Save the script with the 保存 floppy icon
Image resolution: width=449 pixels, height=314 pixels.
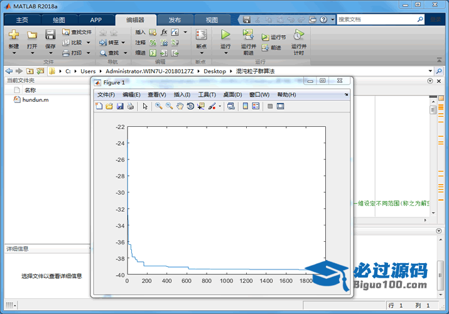[x=50, y=35]
